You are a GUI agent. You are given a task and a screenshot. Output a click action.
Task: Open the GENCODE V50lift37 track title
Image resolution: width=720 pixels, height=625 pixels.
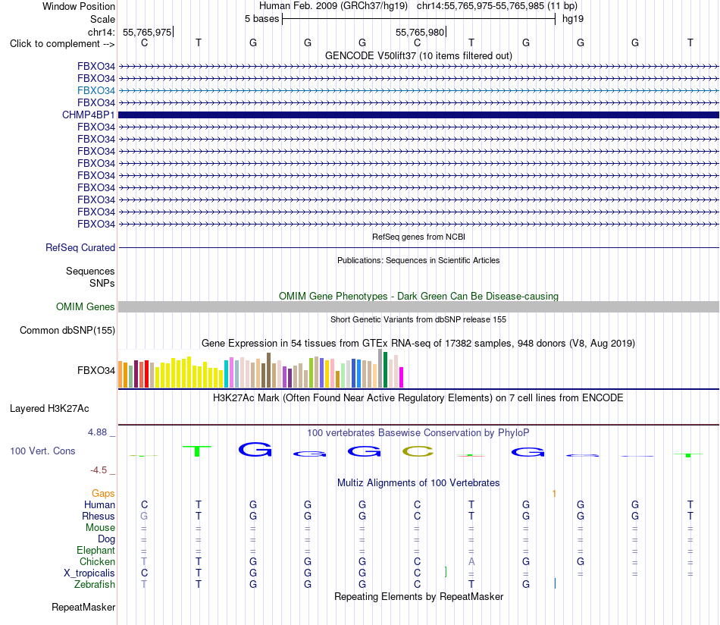pyautogui.click(x=418, y=55)
